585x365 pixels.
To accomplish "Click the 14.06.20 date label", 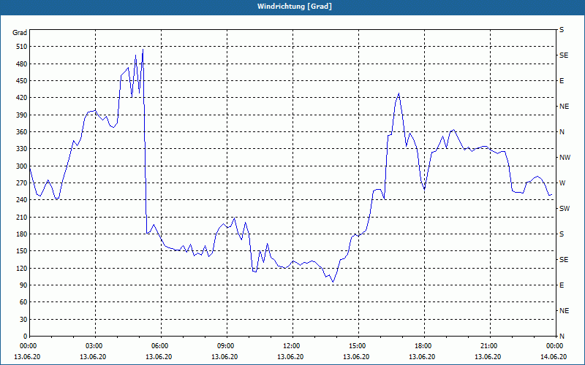I will [x=554, y=357].
